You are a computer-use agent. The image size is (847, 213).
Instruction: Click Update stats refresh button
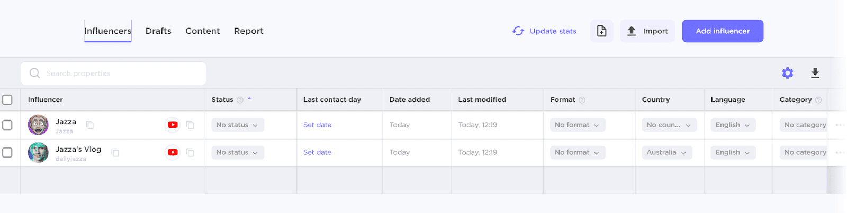click(x=545, y=31)
